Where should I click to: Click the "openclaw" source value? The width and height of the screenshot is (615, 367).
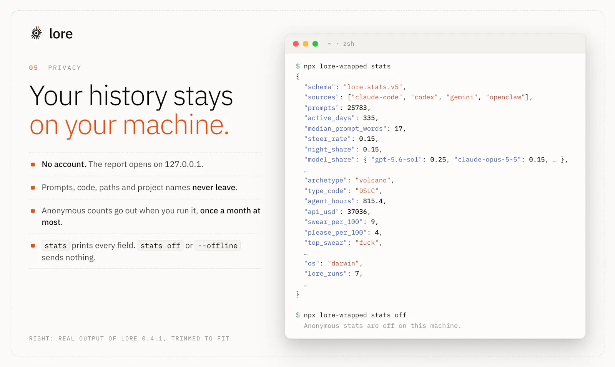click(505, 97)
